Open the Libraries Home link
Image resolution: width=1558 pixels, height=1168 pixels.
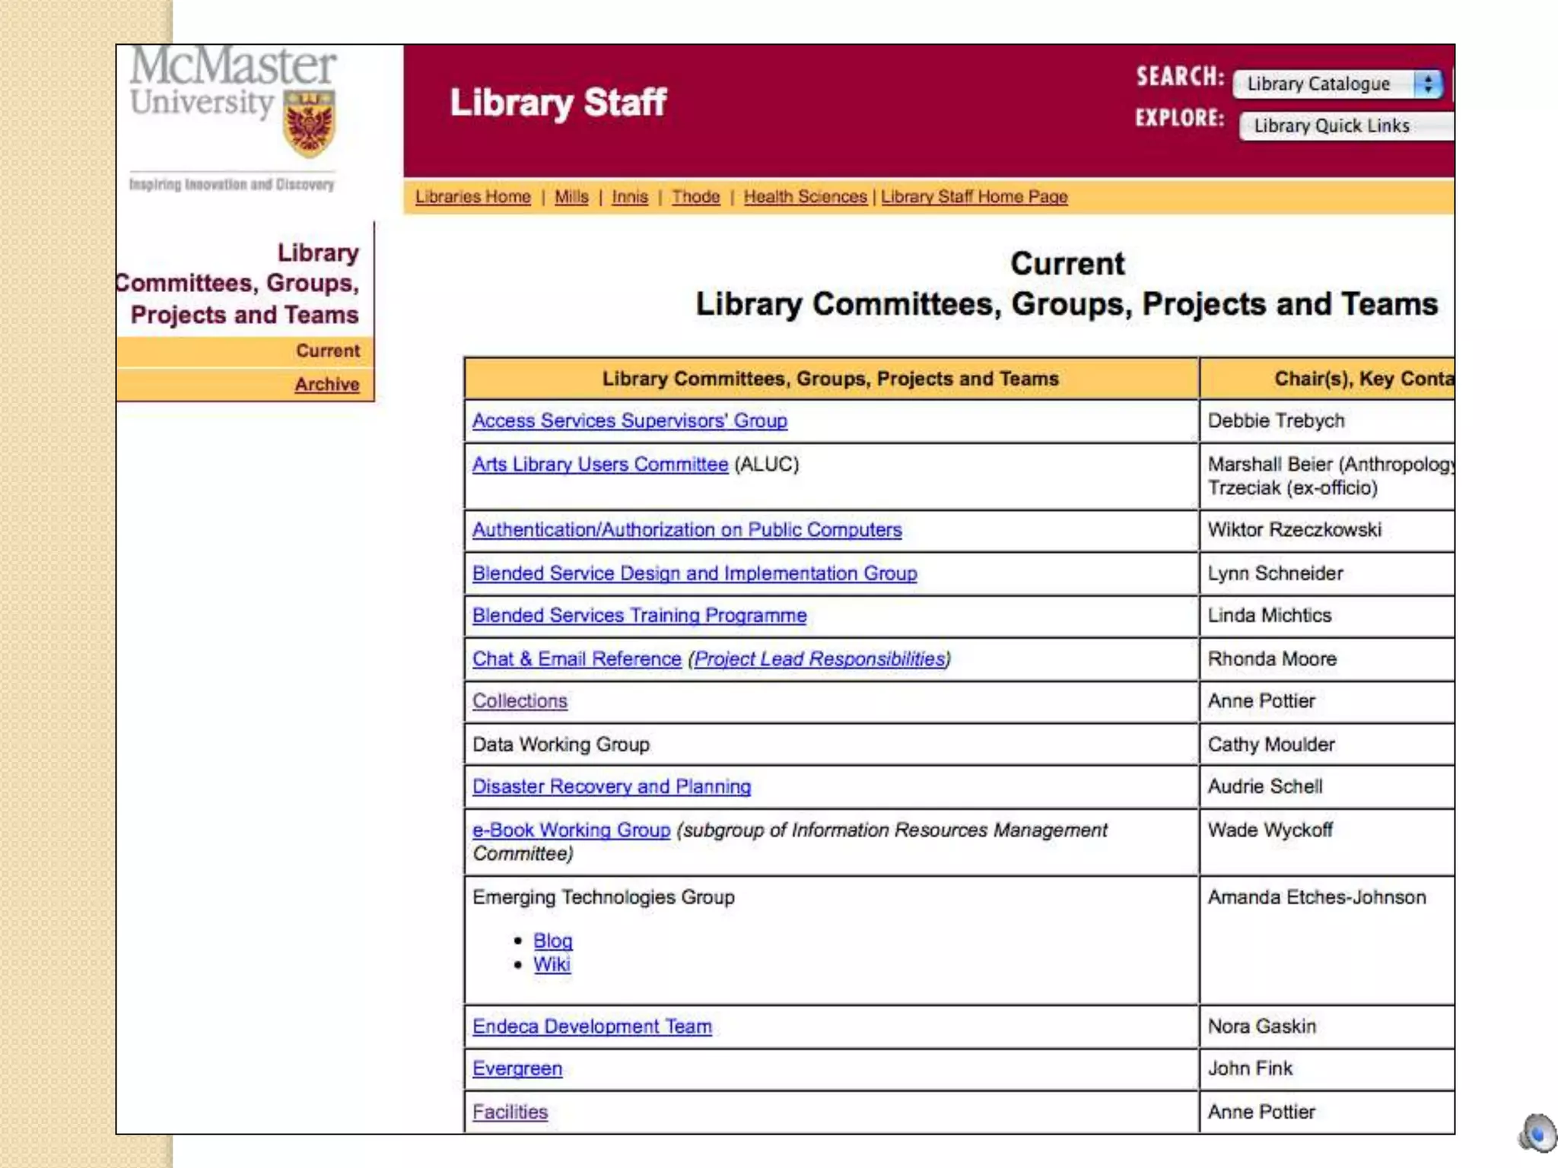[x=472, y=197]
